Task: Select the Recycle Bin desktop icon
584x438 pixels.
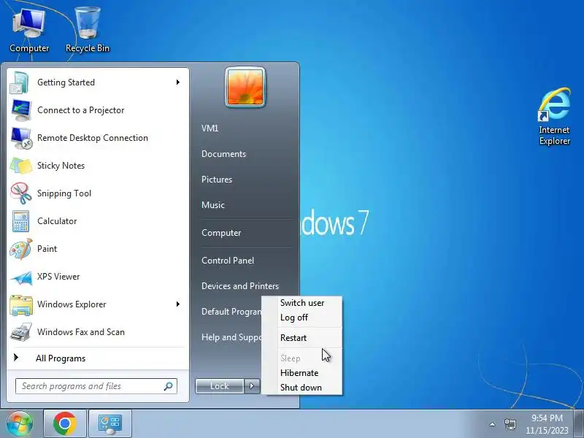Action: pyautogui.click(x=88, y=31)
